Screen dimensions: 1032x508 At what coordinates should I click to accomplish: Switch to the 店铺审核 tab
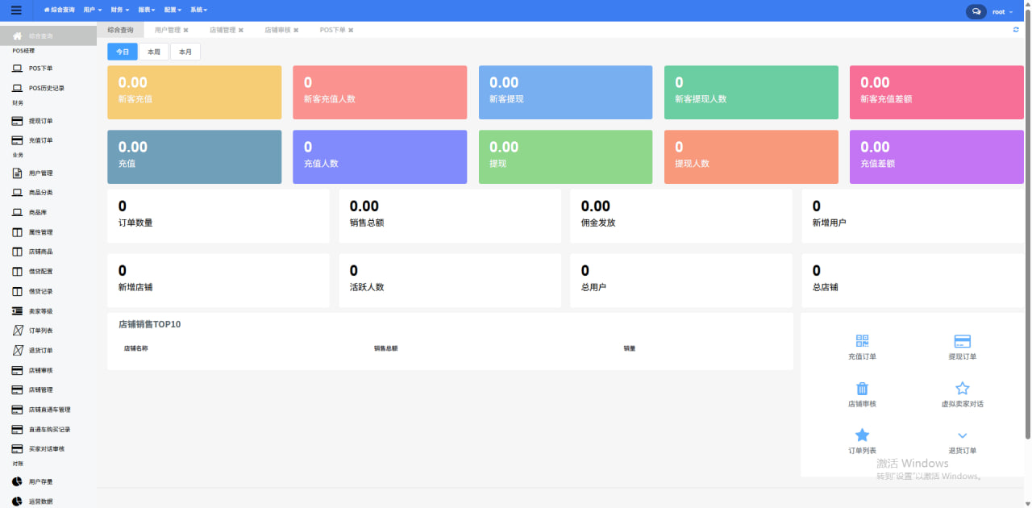277,30
